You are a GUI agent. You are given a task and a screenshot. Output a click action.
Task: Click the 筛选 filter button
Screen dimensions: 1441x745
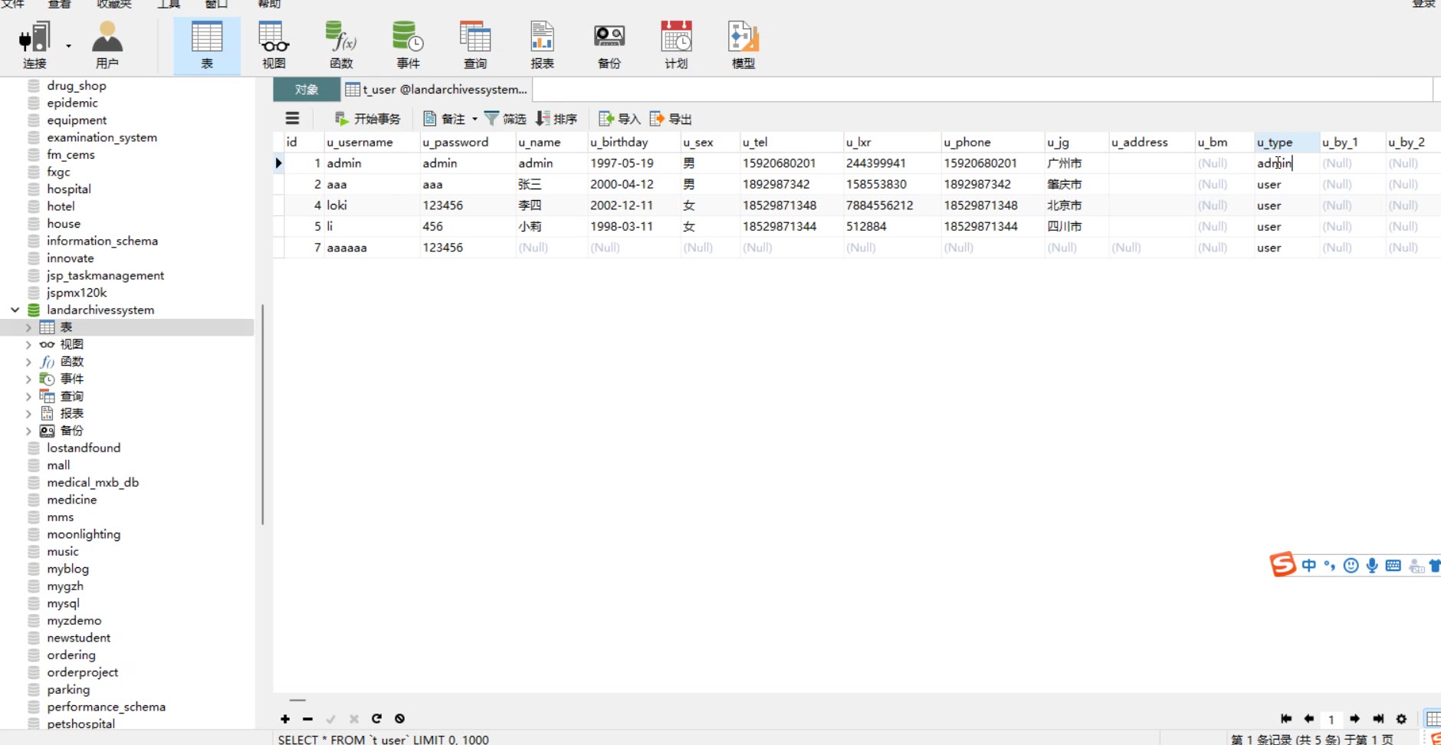pos(505,119)
